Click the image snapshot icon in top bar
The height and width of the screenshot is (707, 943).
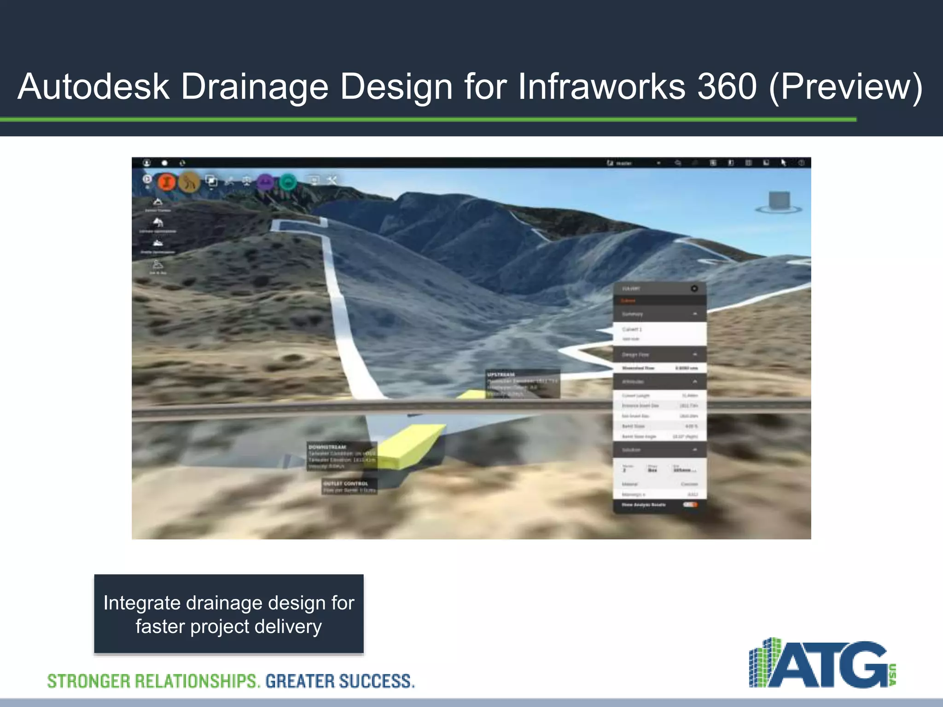click(766, 163)
